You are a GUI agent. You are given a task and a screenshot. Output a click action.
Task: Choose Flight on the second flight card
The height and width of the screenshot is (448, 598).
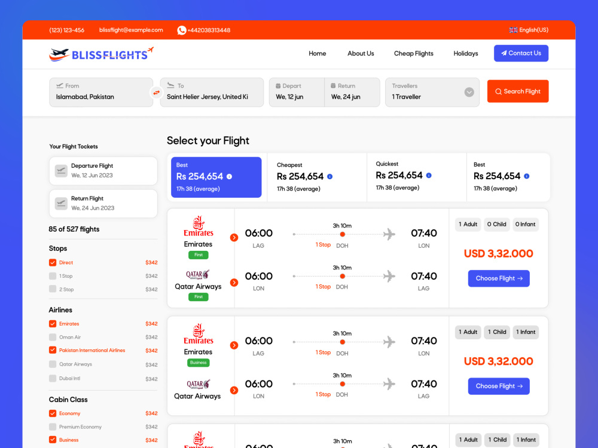tap(499, 386)
